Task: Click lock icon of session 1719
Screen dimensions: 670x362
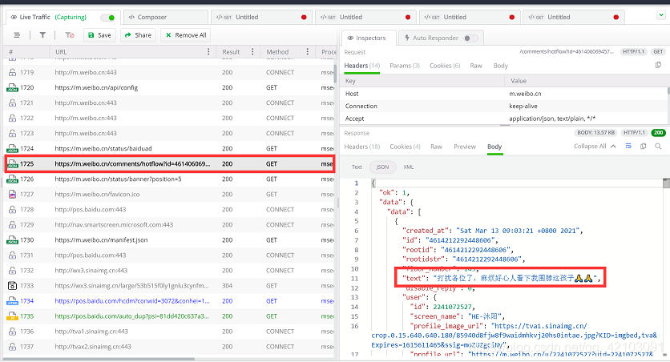Action: (12, 72)
